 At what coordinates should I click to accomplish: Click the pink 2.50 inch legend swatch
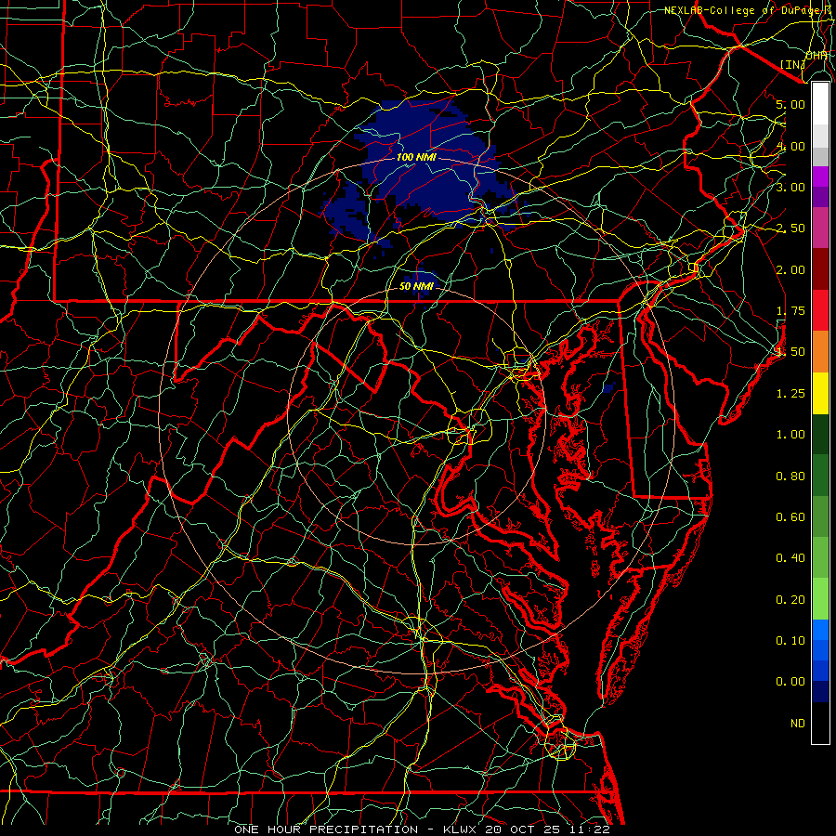pyautogui.click(x=820, y=228)
